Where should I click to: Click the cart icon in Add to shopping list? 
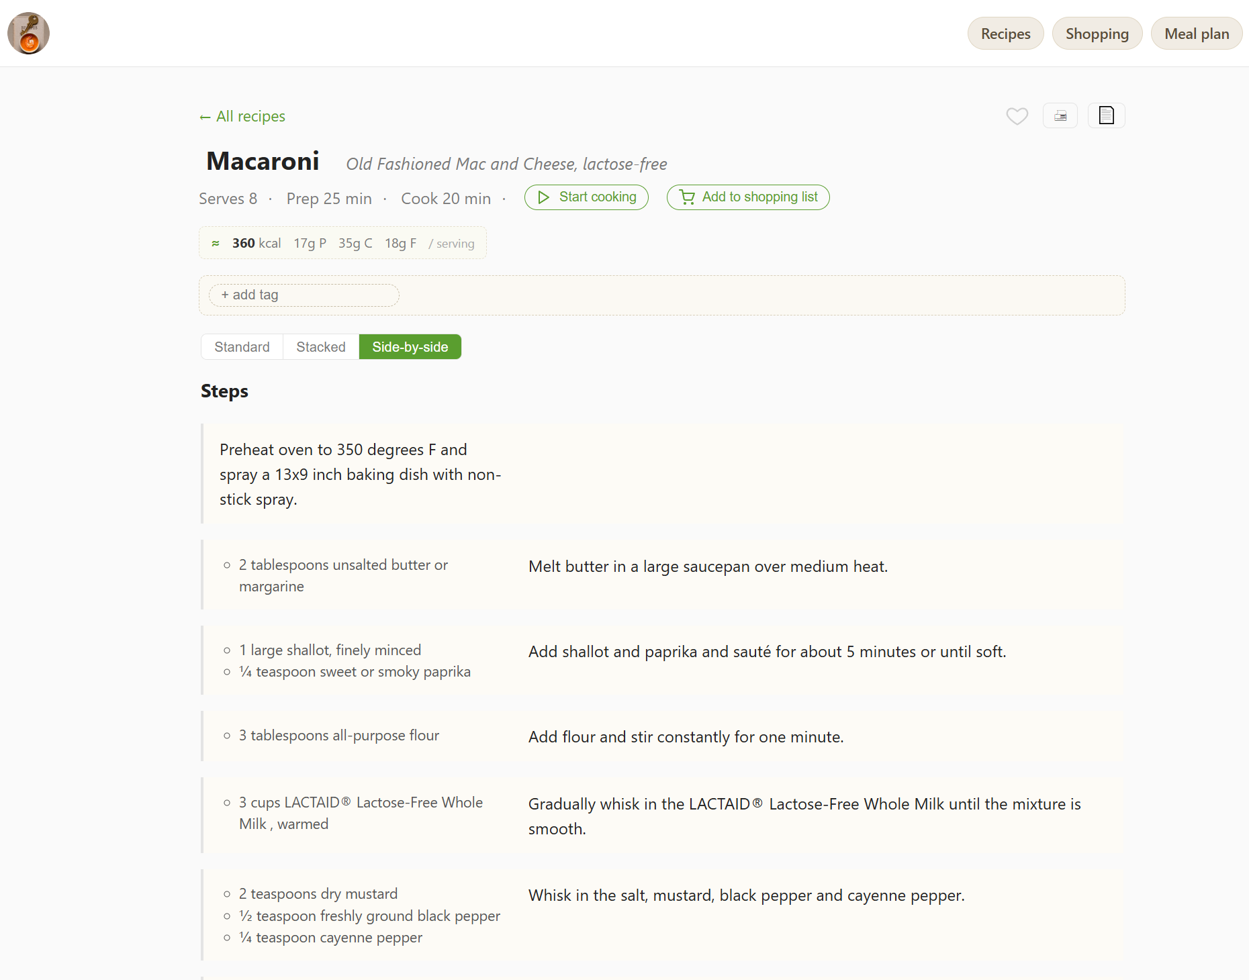(x=687, y=197)
